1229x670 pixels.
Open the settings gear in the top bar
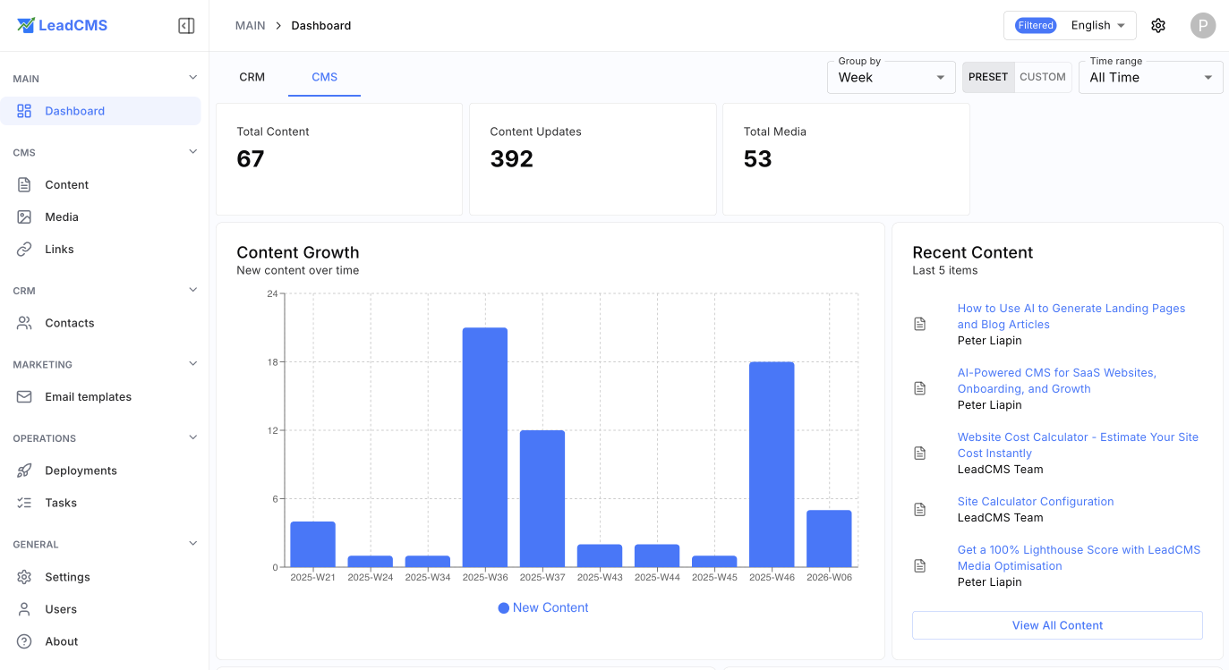pyautogui.click(x=1158, y=25)
